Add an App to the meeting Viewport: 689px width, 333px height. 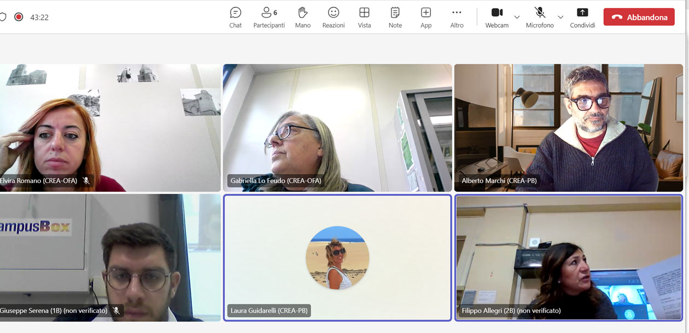coord(426,17)
